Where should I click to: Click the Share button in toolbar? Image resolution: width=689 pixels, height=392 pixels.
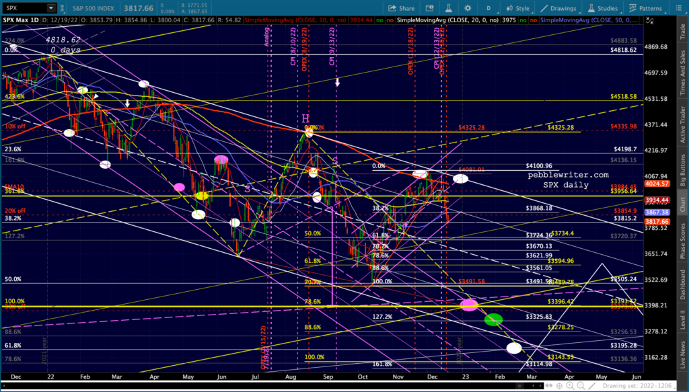click(x=402, y=9)
